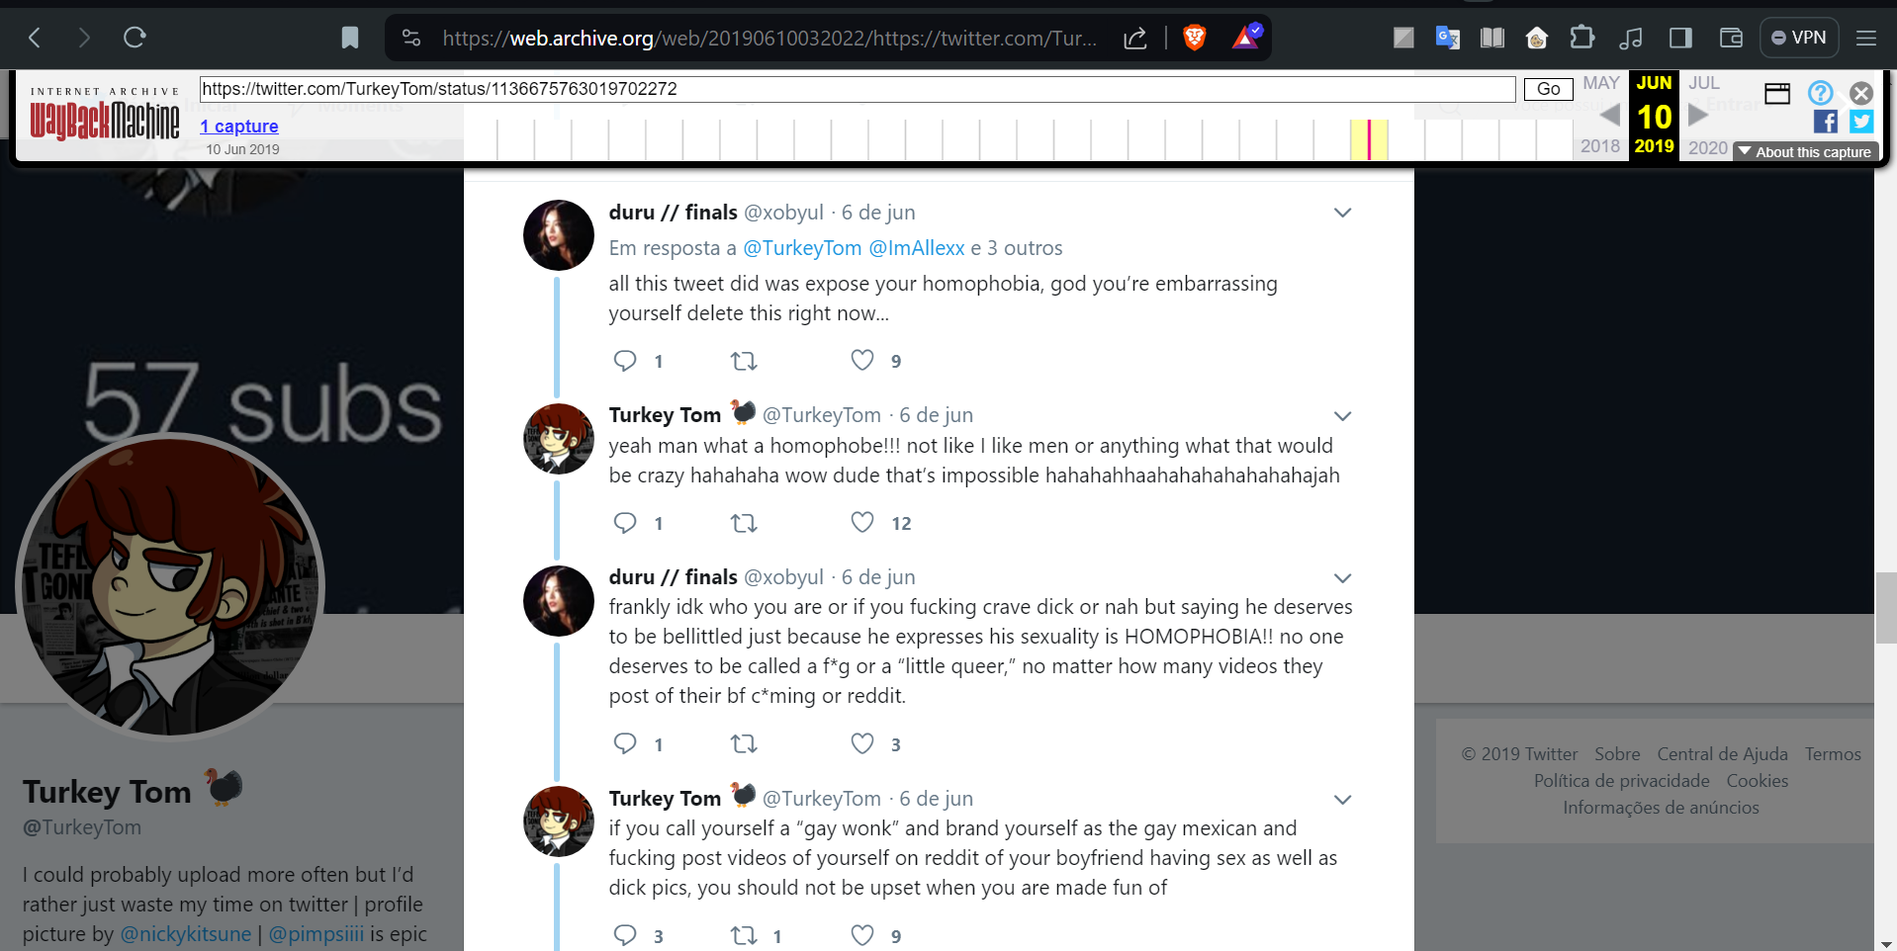Screen dimensions: 1897x951
Task: Share capture on Facebook icon
Action: pyautogui.click(x=1826, y=122)
